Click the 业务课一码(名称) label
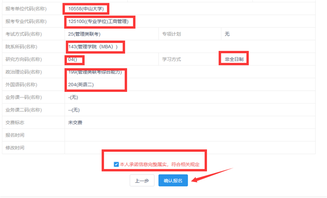Image resolution: width=327 pixels, height=198 pixels. (x=24, y=97)
